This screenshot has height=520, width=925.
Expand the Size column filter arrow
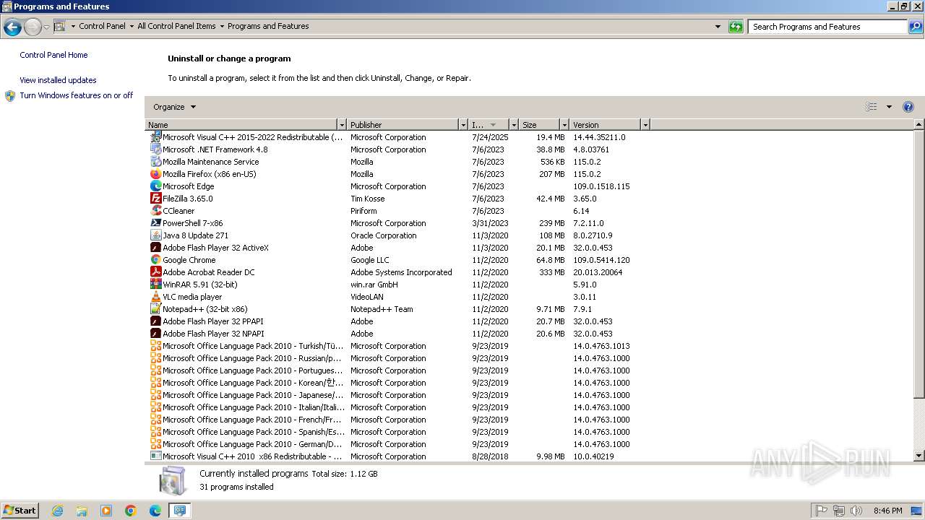point(564,125)
